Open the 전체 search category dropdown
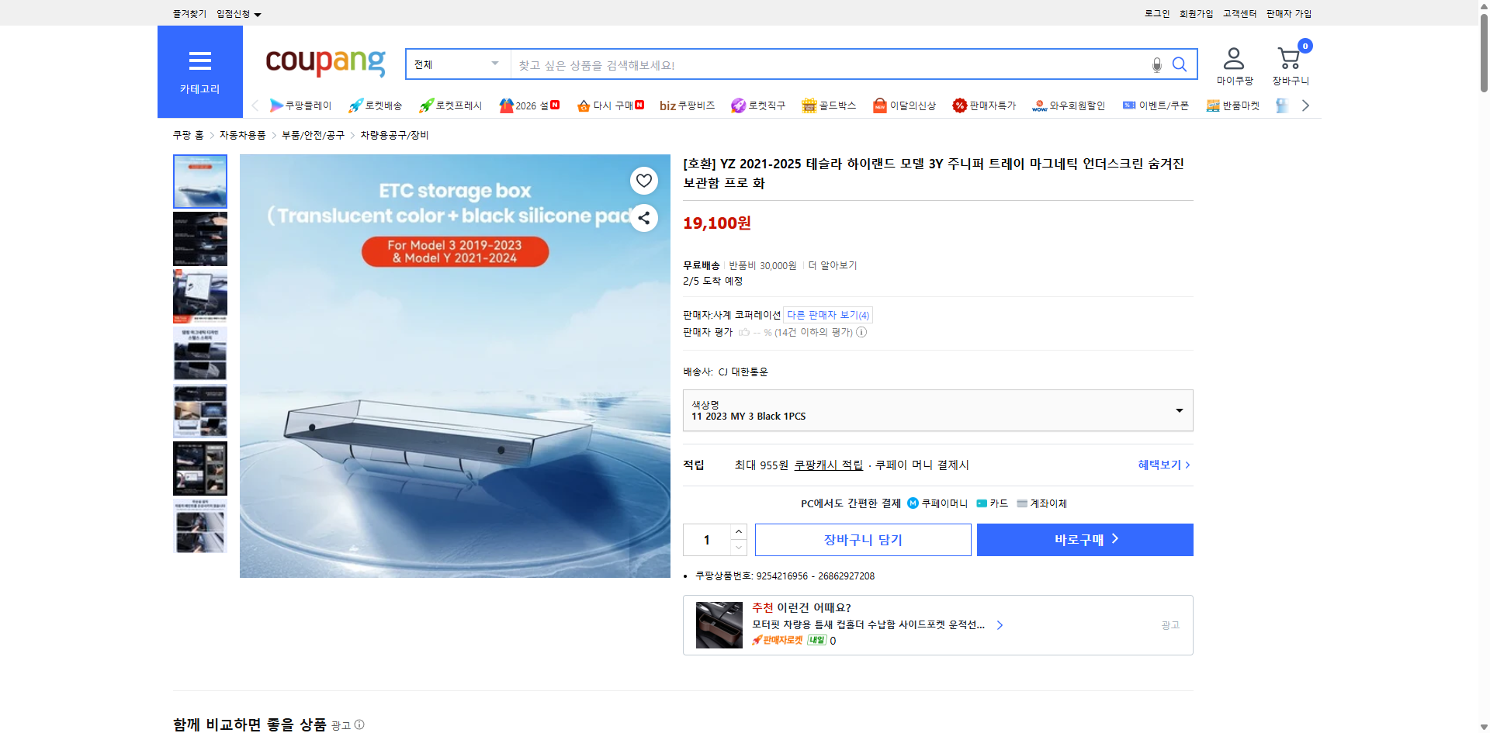Image resolution: width=1490 pixels, height=733 pixels. click(456, 64)
